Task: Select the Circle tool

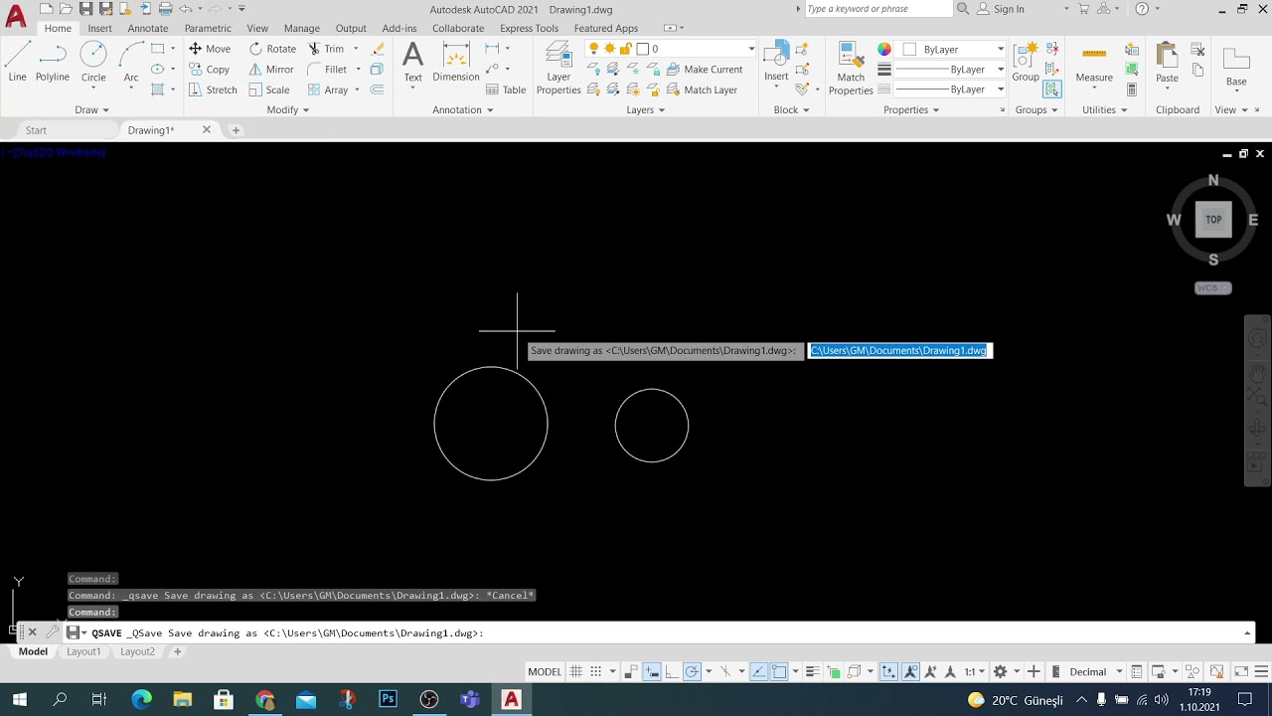Action: click(93, 62)
